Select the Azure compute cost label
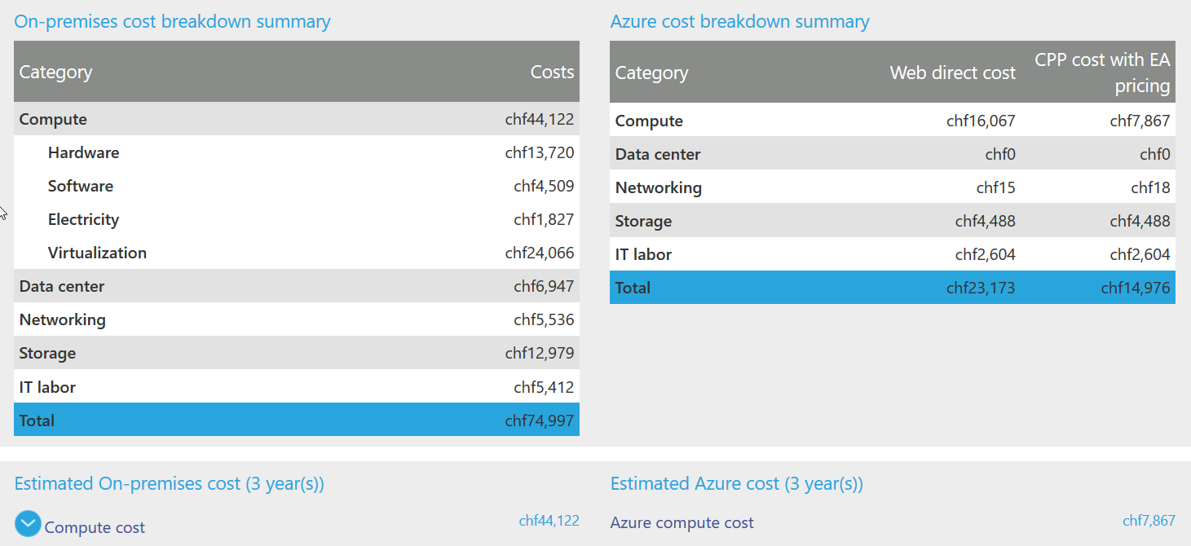 pyautogui.click(x=682, y=522)
